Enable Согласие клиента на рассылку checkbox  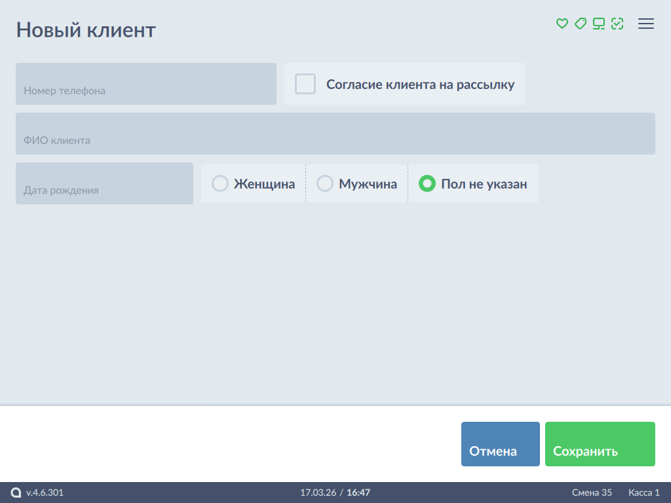(305, 84)
